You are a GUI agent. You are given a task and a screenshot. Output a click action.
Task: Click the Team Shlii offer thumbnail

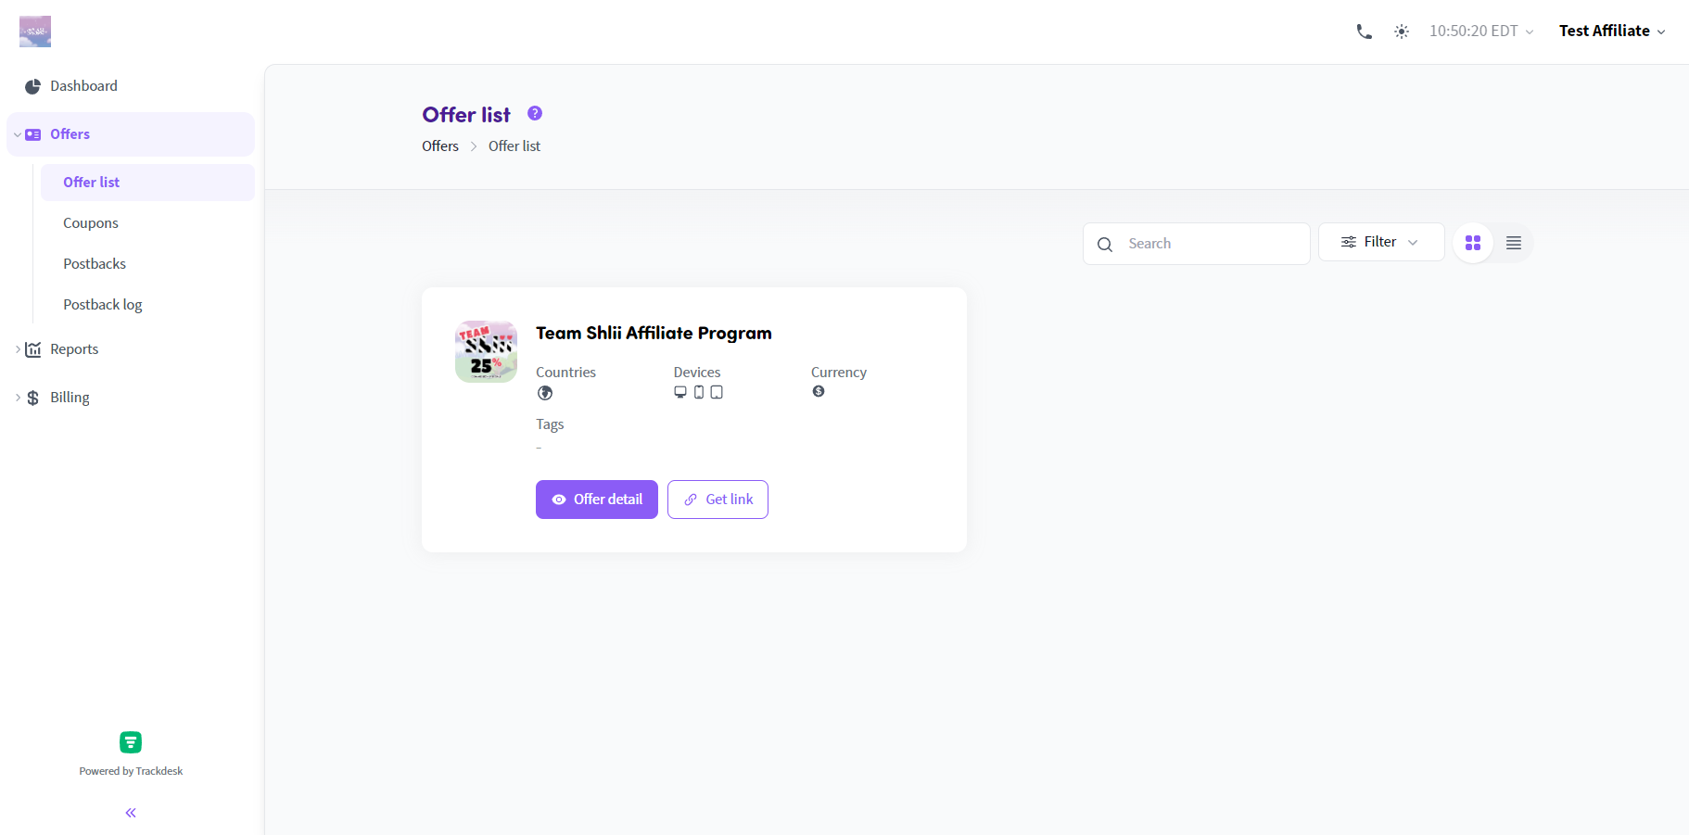pos(486,351)
